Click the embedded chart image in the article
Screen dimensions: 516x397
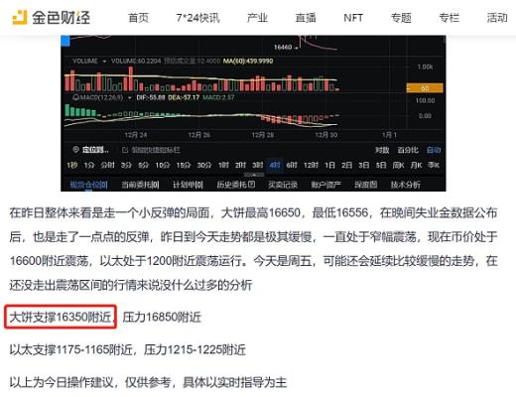(x=253, y=113)
